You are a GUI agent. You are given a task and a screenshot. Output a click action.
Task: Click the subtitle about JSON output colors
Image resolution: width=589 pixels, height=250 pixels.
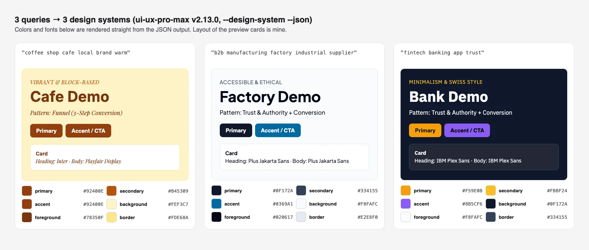tap(151, 29)
